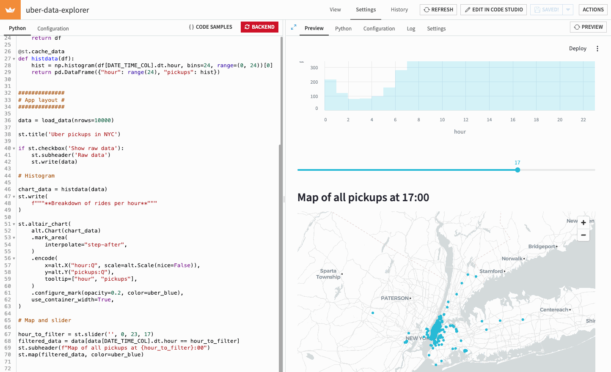Open CODE SAMPLES curly-brace menu

pos(210,27)
